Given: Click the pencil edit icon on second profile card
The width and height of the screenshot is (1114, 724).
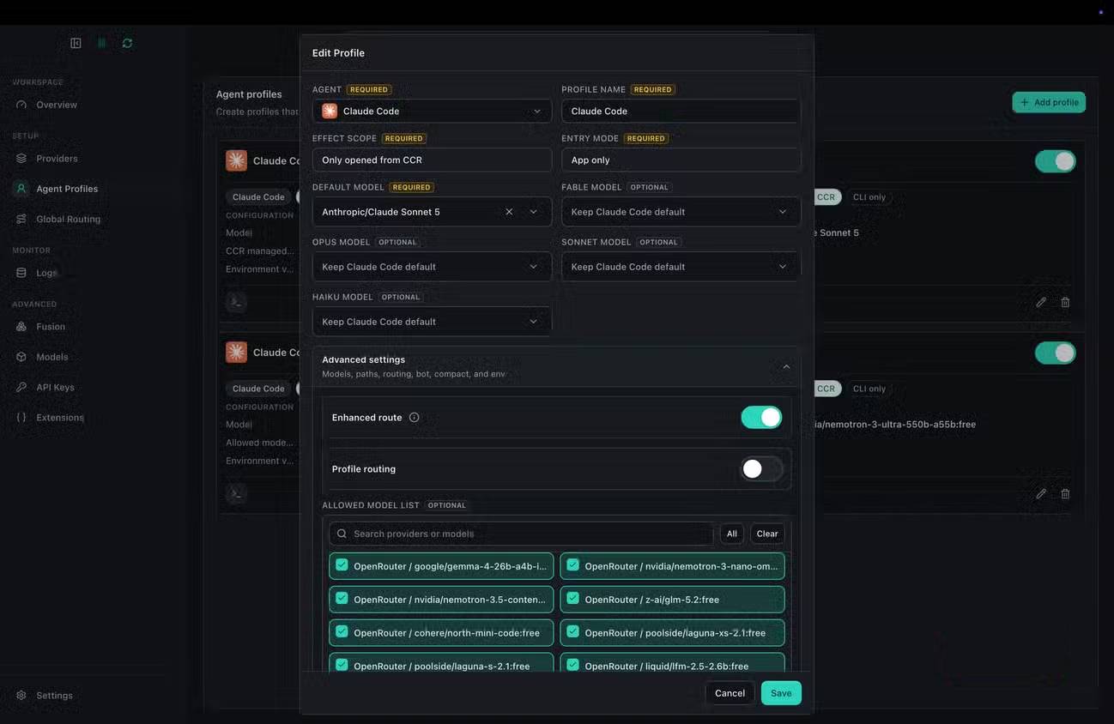Looking at the screenshot, I should pos(1041,493).
